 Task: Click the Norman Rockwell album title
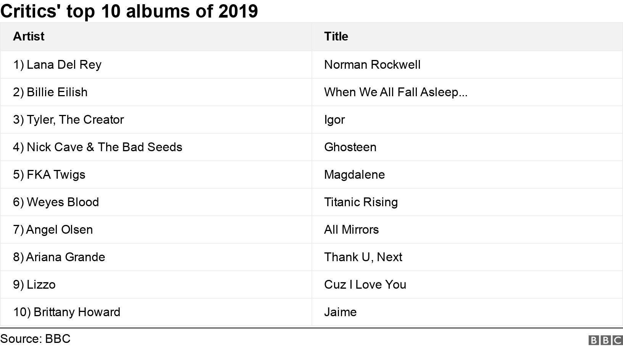(372, 65)
